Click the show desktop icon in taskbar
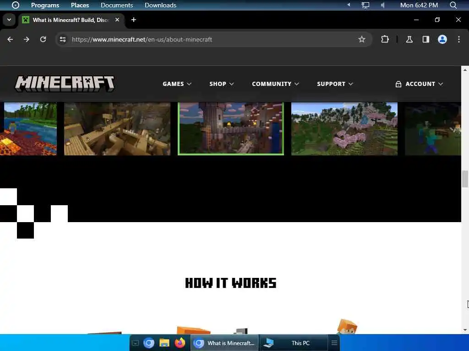This screenshot has width=469, height=351. pyautogui.click(x=135, y=343)
